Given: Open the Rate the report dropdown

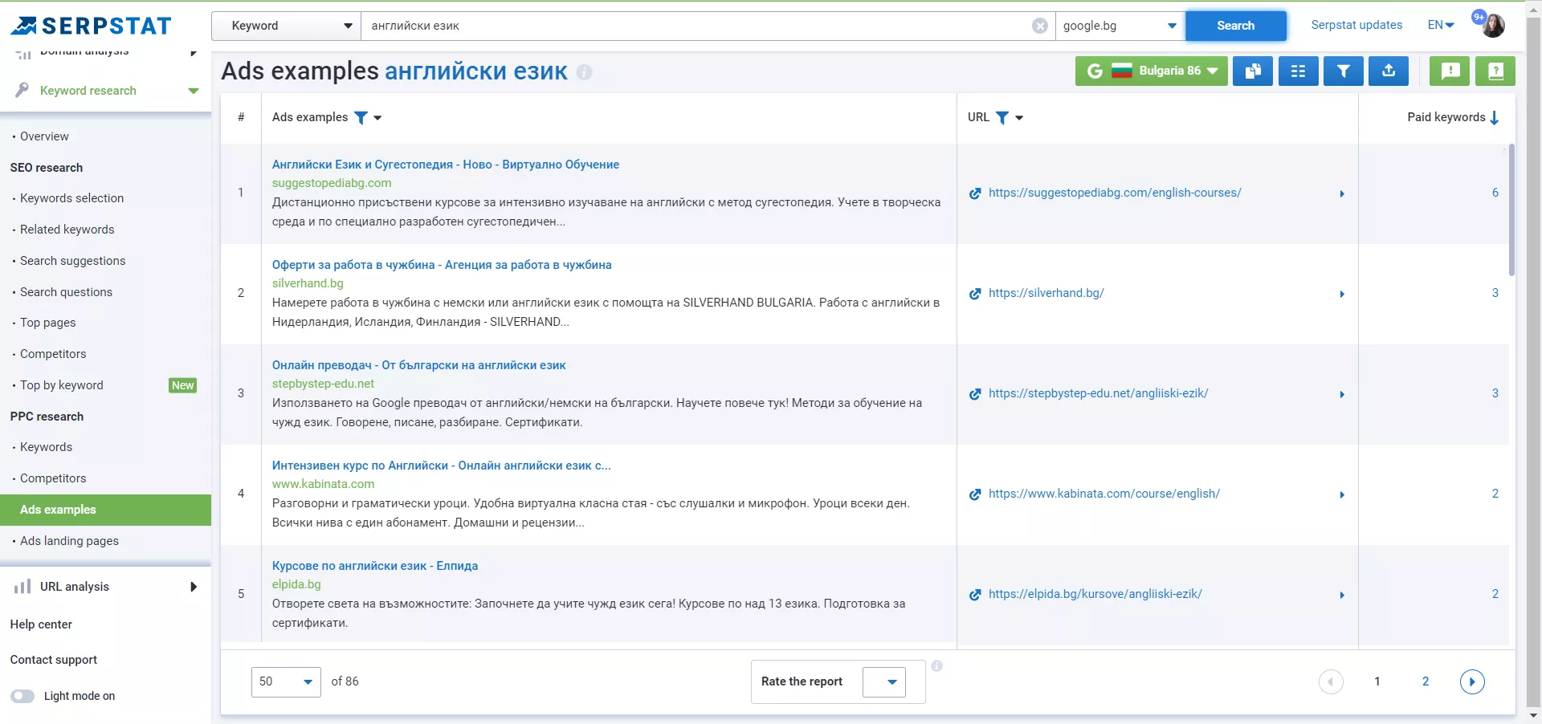Looking at the screenshot, I should click(x=884, y=681).
